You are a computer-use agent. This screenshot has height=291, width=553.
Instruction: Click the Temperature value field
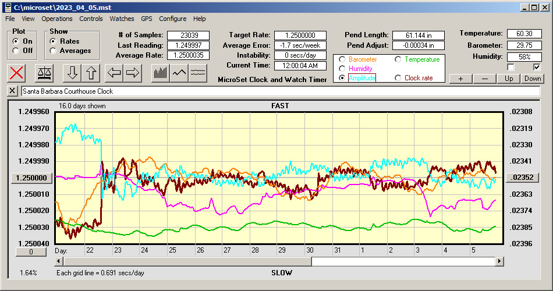[524, 34]
